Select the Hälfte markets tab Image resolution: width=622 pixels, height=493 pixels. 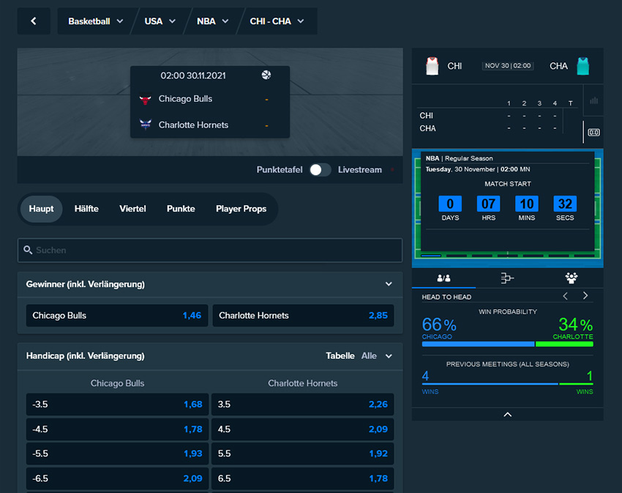click(86, 209)
